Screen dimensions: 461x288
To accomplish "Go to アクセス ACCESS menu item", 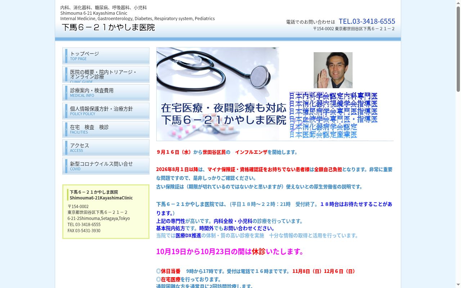I will coord(106,148).
